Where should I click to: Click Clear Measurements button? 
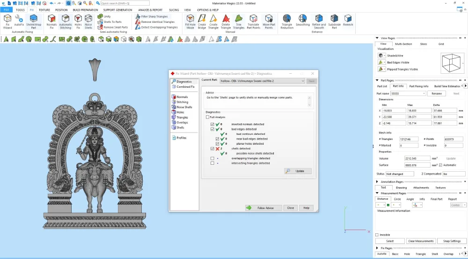pyautogui.click(x=421, y=241)
